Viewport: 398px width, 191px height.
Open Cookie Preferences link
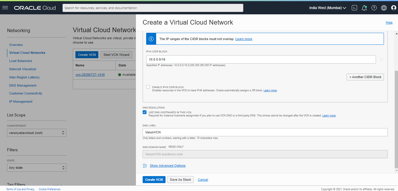click(50, 189)
